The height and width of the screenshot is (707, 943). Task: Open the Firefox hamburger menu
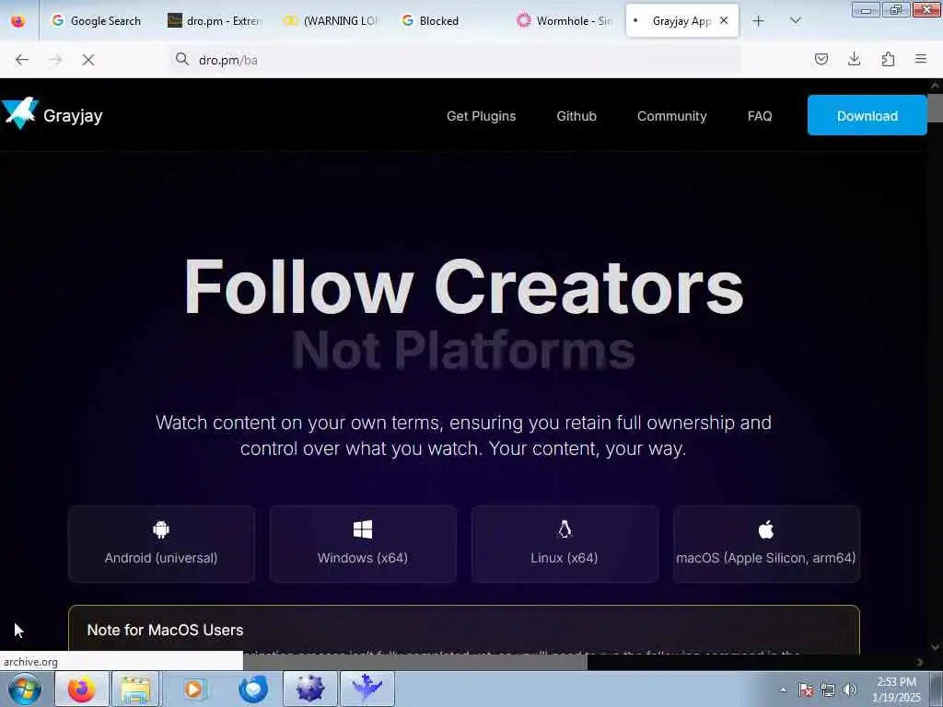pos(921,59)
